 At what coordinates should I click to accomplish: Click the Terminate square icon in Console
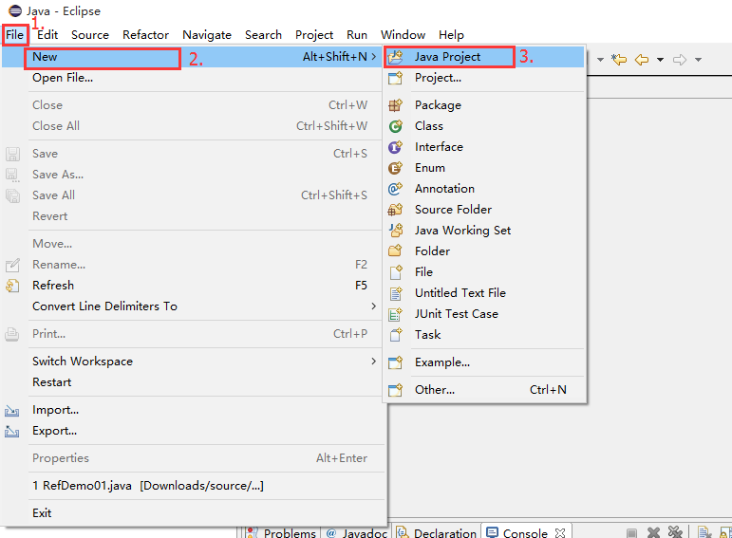coord(631,532)
